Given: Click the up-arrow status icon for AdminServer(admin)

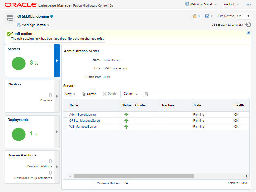Looking at the screenshot, I should [x=126, y=115].
